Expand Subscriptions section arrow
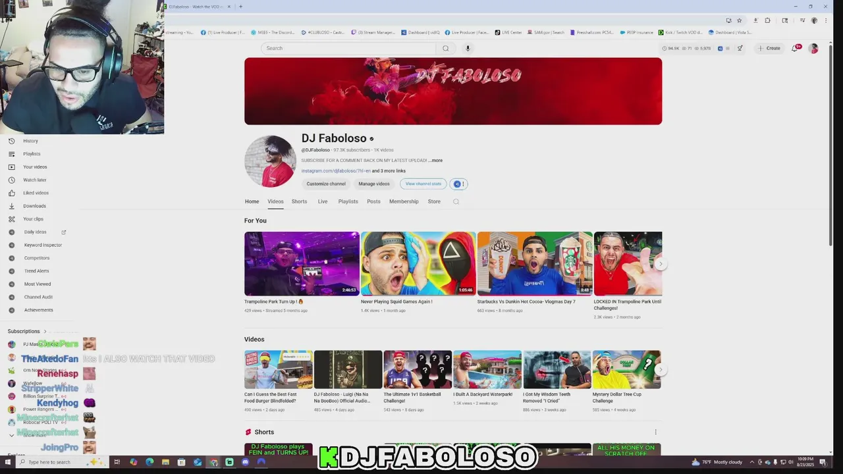This screenshot has width=843, height=474. coord(45,331)
